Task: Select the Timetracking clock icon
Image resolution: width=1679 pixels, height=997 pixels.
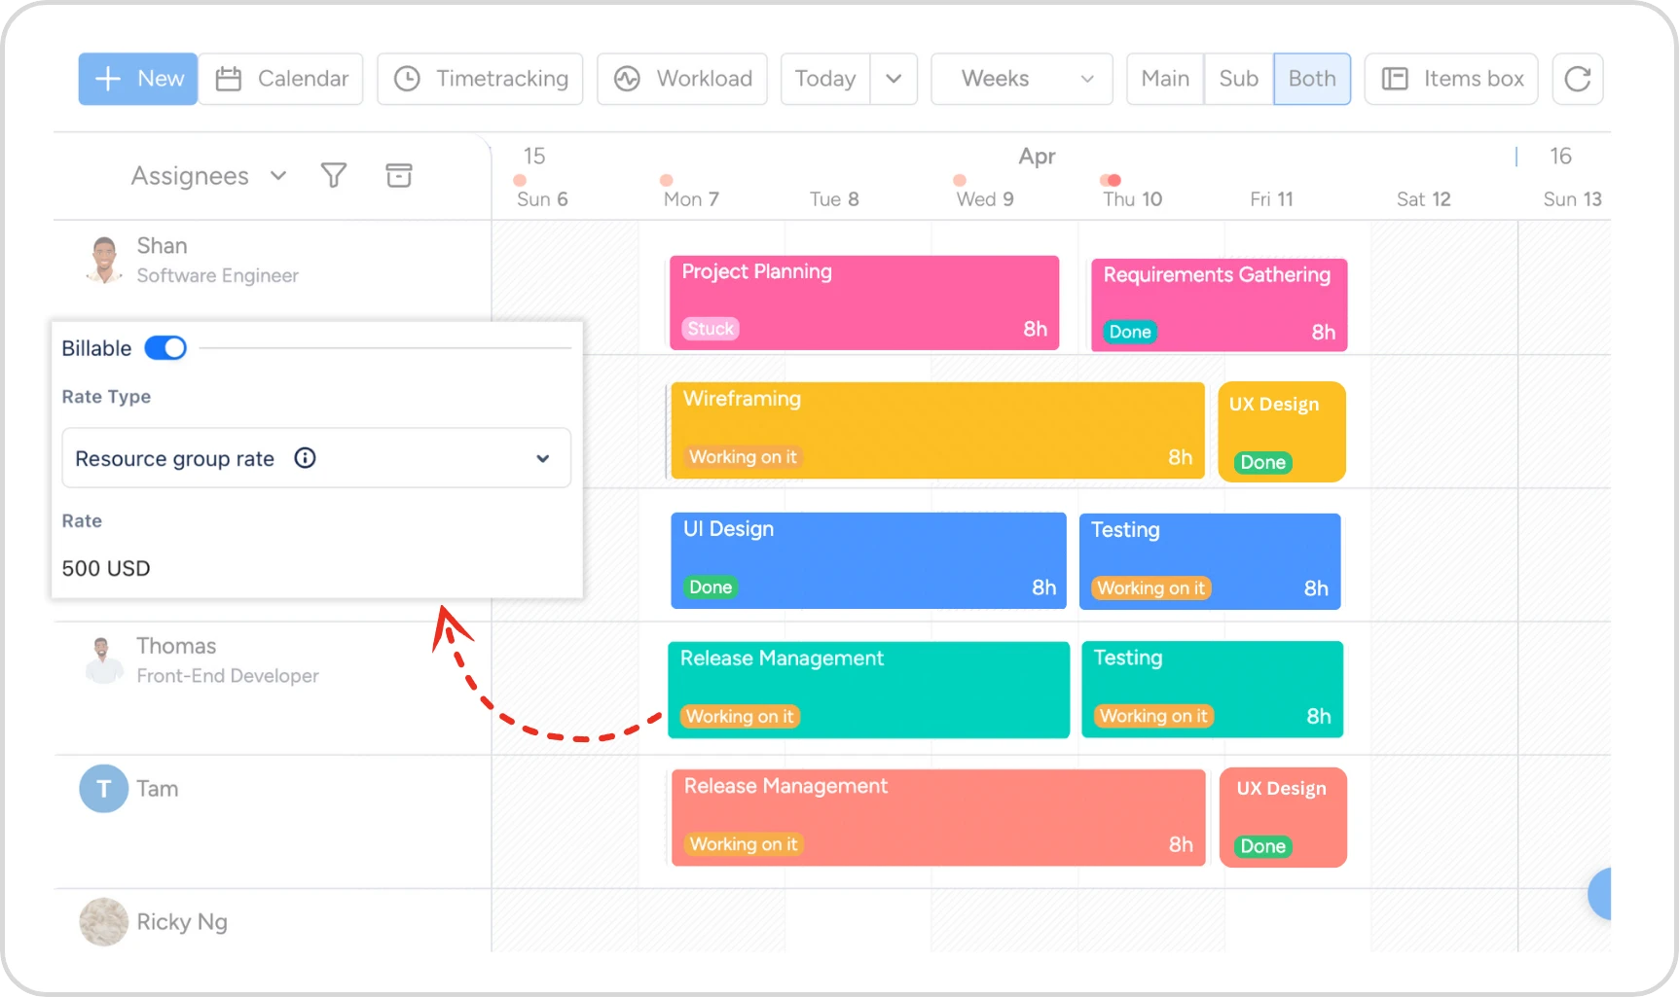Action: [x=409, y=79]
